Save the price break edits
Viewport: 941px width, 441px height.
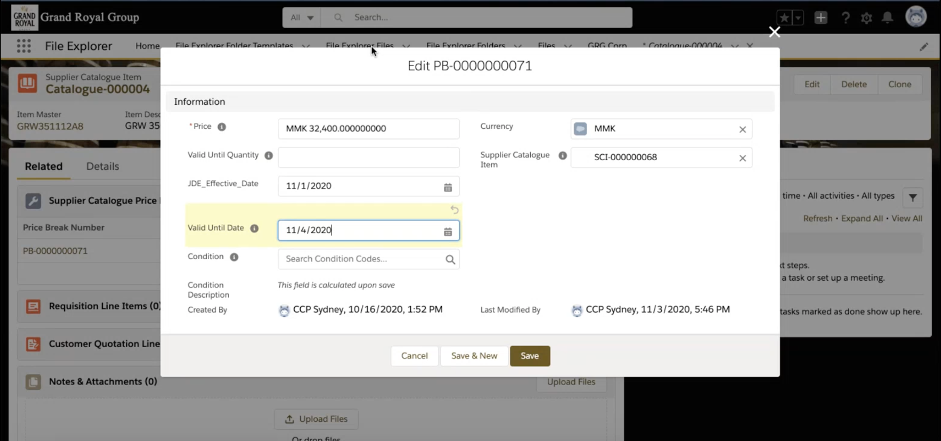pos(530,356)
